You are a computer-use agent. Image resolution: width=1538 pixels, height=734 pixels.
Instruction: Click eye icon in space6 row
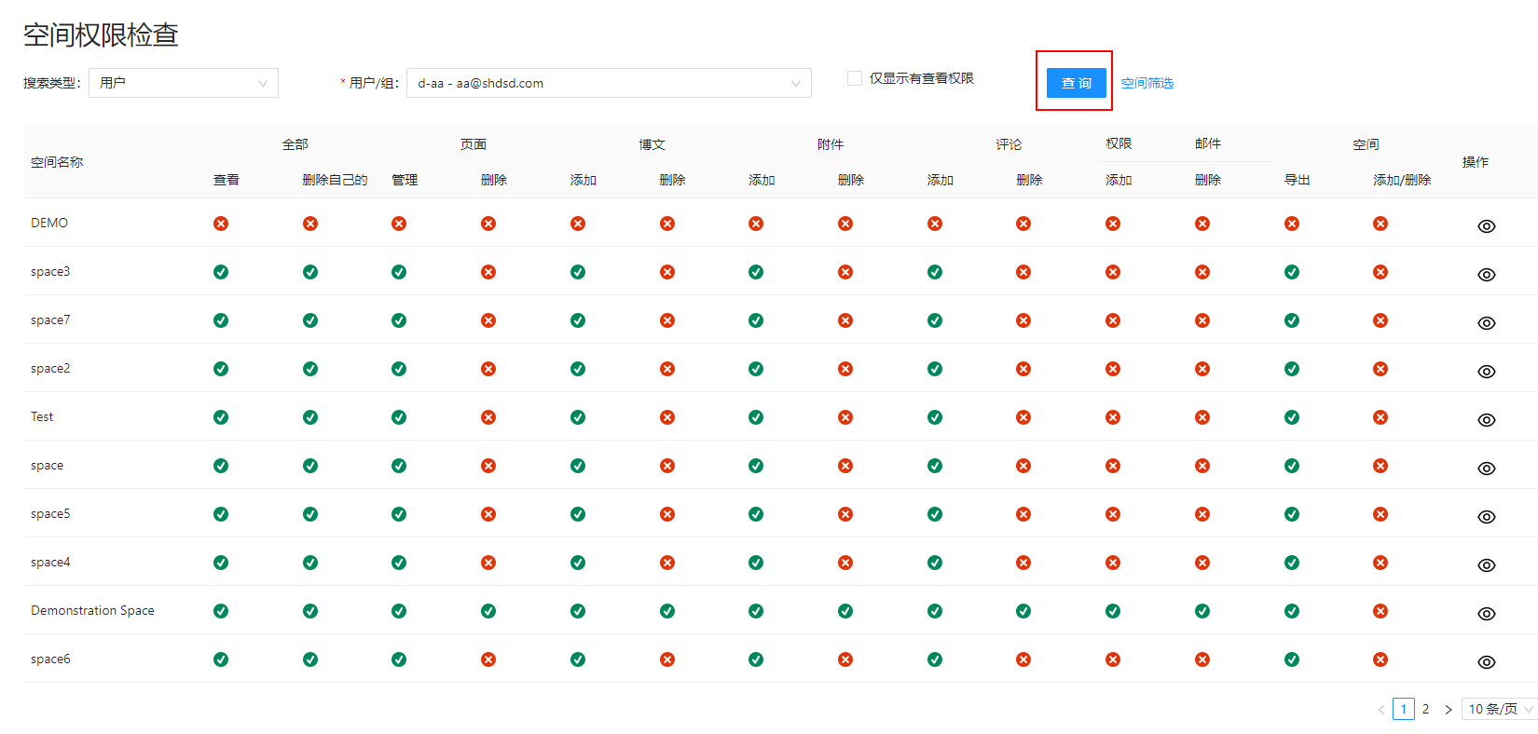point(1486,662)
